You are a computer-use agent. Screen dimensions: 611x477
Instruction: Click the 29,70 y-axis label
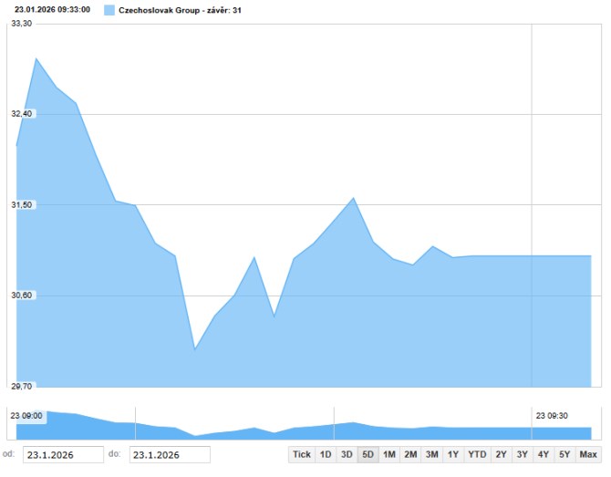(22, 386)
